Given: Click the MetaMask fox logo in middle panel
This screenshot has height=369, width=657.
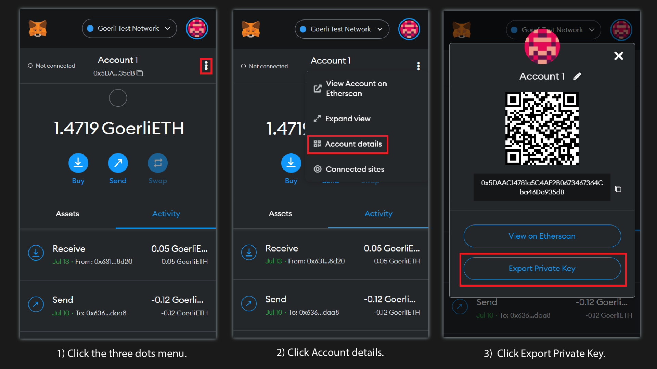Looking at the screenshot, I should click(x=250, y=29).
